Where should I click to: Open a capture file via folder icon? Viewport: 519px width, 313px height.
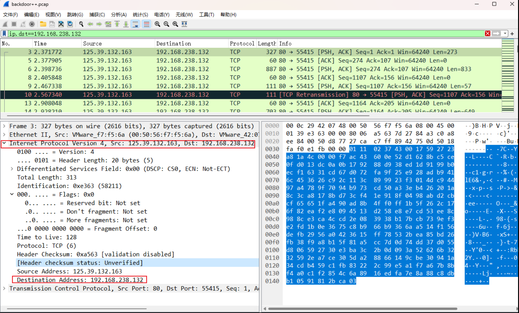click(43, 24)
